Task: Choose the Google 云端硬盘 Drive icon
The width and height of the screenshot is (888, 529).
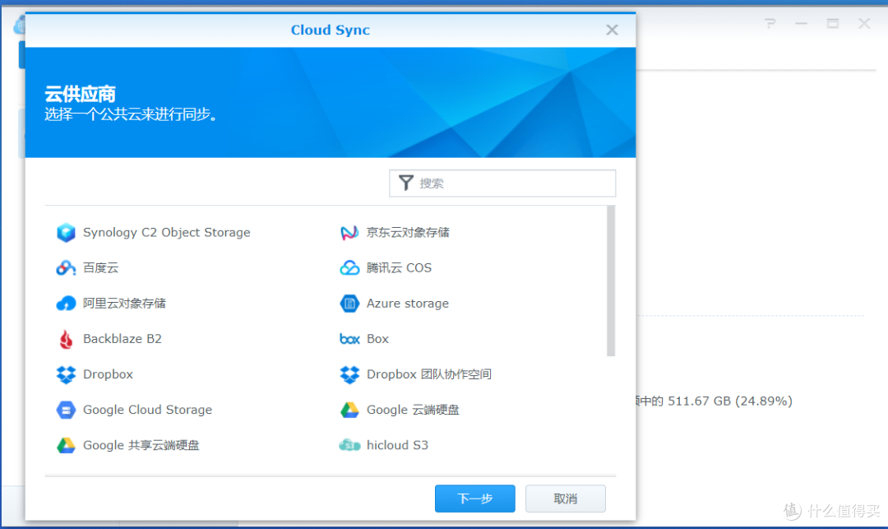Action: [x=349, y=410]
